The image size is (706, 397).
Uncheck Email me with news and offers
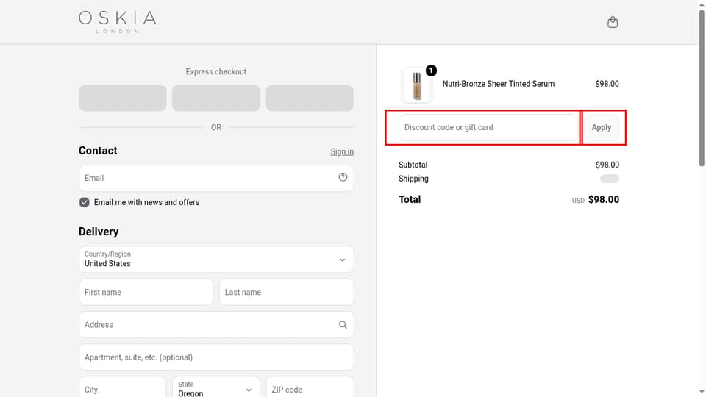click(x=84, y=203)
